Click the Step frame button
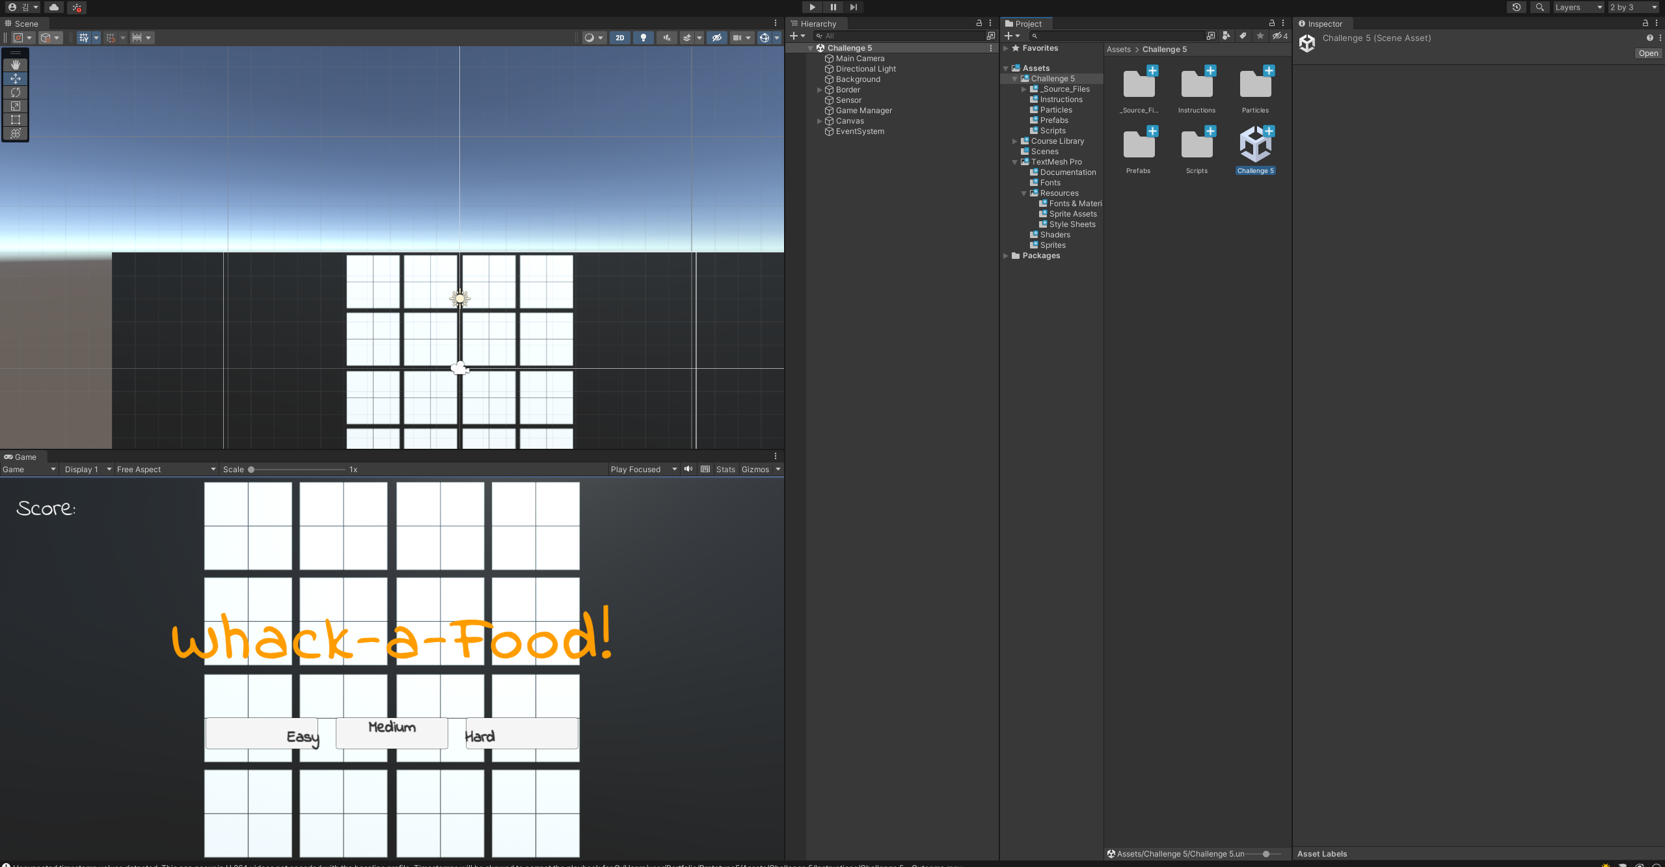The height and width of the screenshot is (867, 1665). (854, 7)
